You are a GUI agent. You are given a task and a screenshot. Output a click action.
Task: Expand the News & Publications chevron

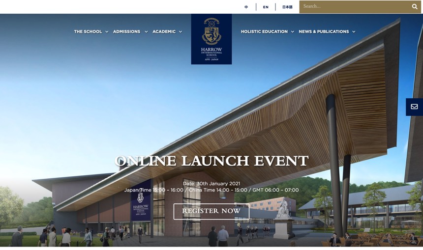click(354, 32)
